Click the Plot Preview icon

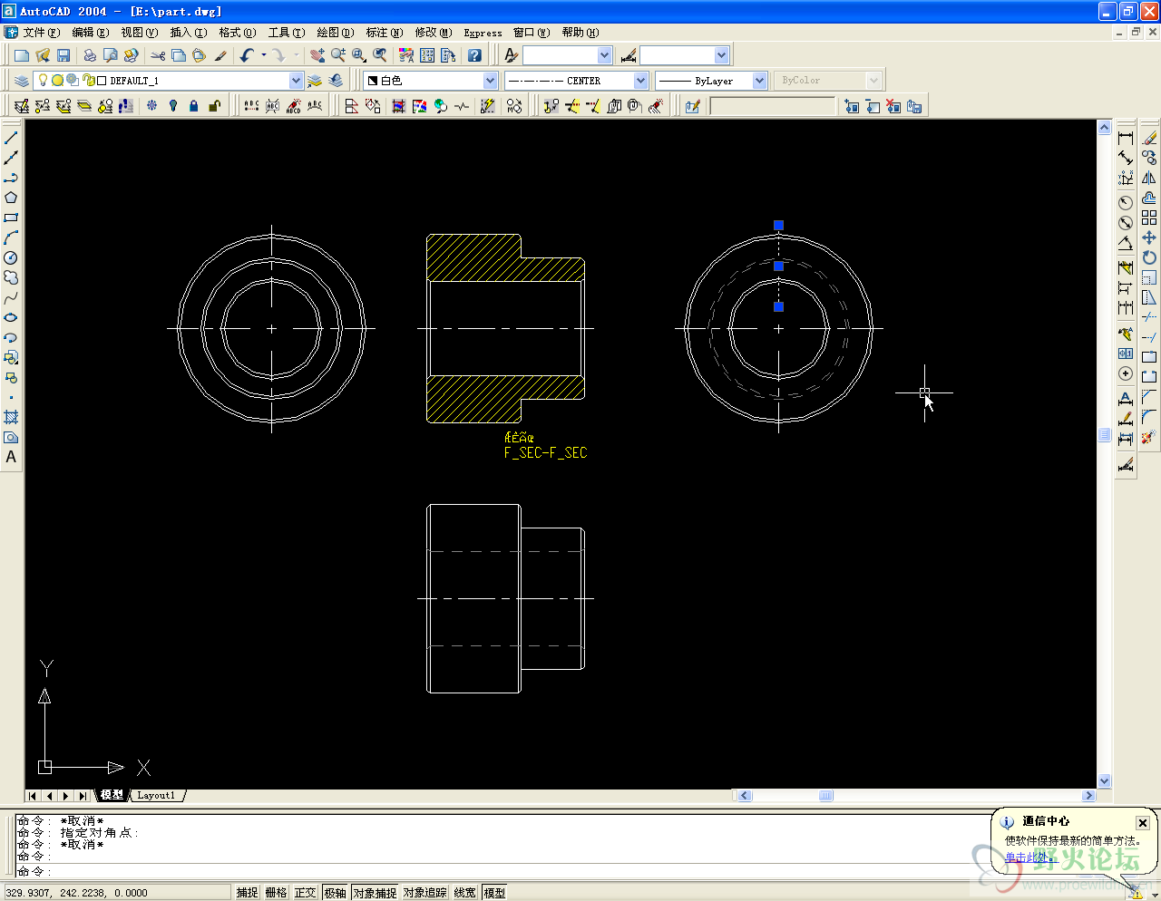coord(111,55)
